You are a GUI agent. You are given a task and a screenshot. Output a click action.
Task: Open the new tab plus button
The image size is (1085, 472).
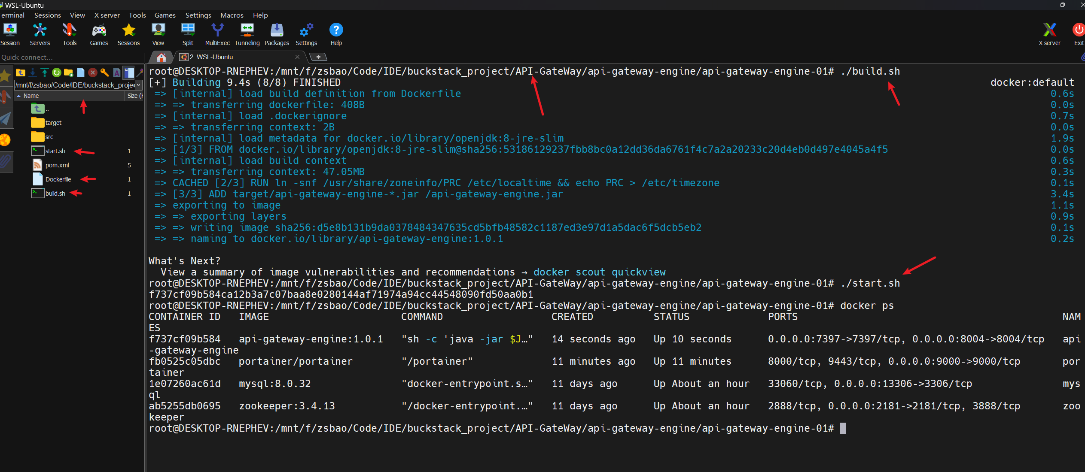pyautogui.click(x=318, y=57)
